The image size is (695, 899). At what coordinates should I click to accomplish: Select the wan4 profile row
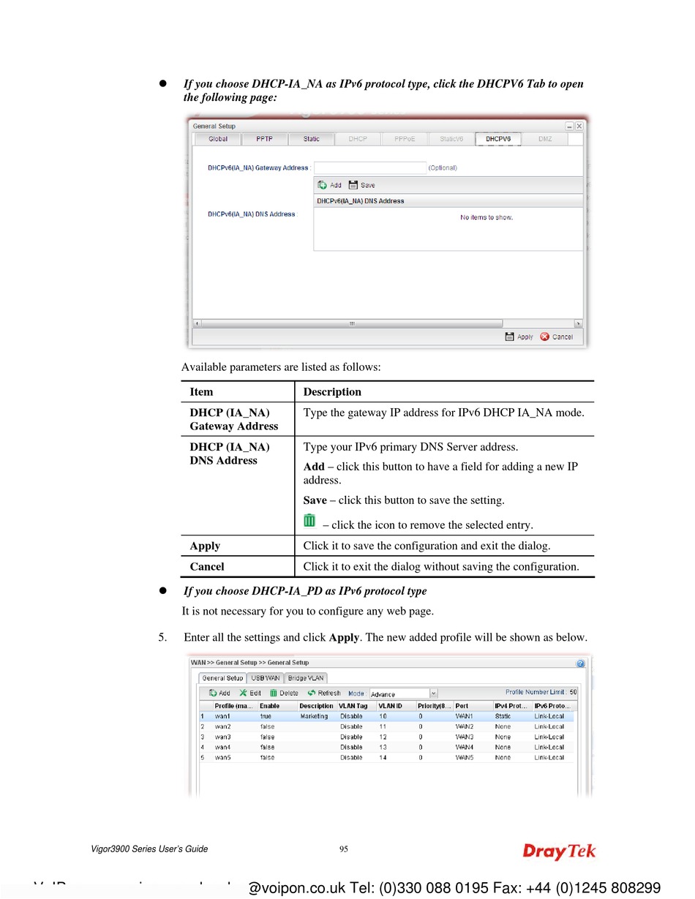(x=387, y=747)
